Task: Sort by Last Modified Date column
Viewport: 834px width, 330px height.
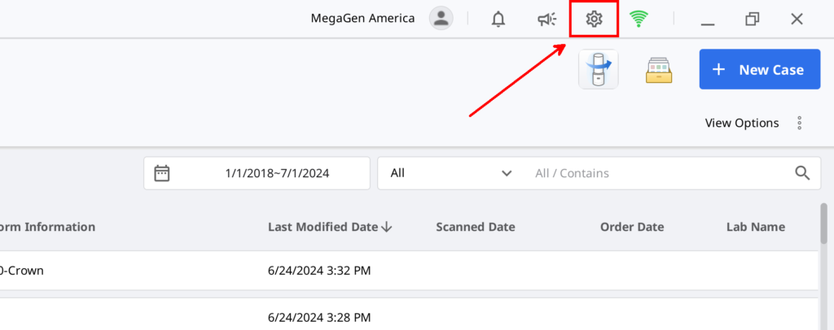Action: point(330,227)
